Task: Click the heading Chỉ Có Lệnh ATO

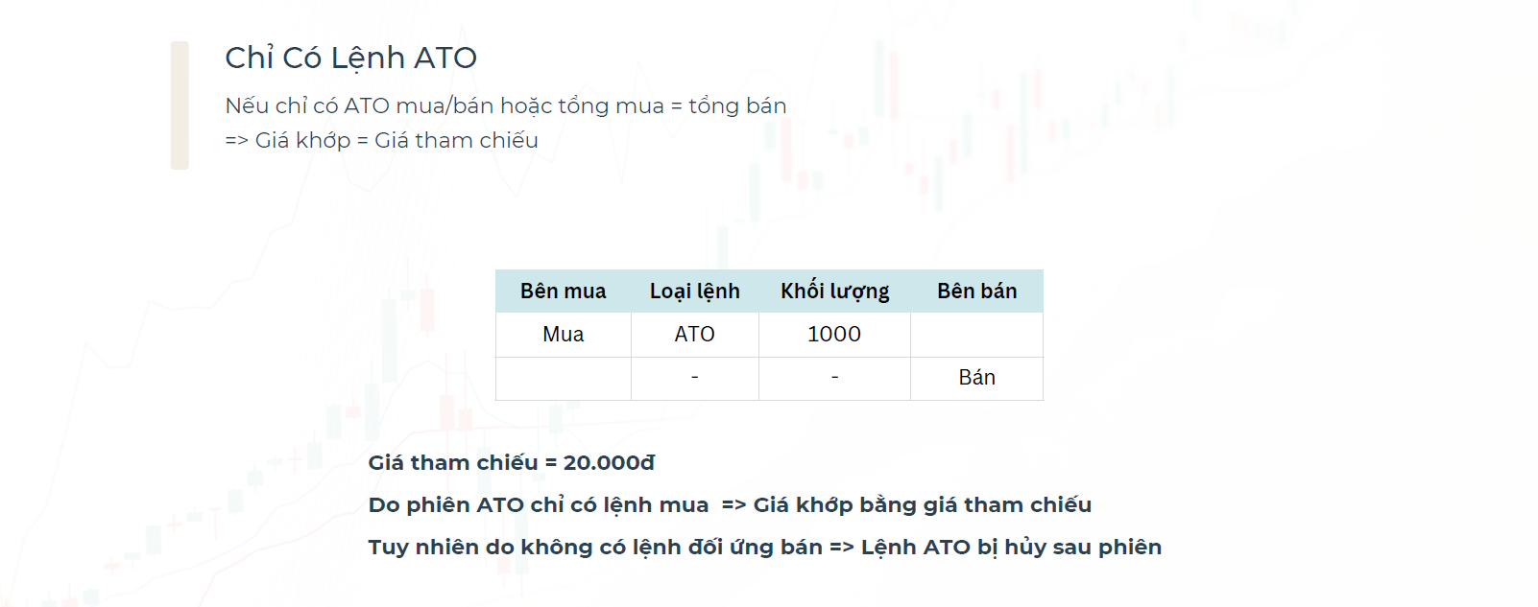Action: 350,58
